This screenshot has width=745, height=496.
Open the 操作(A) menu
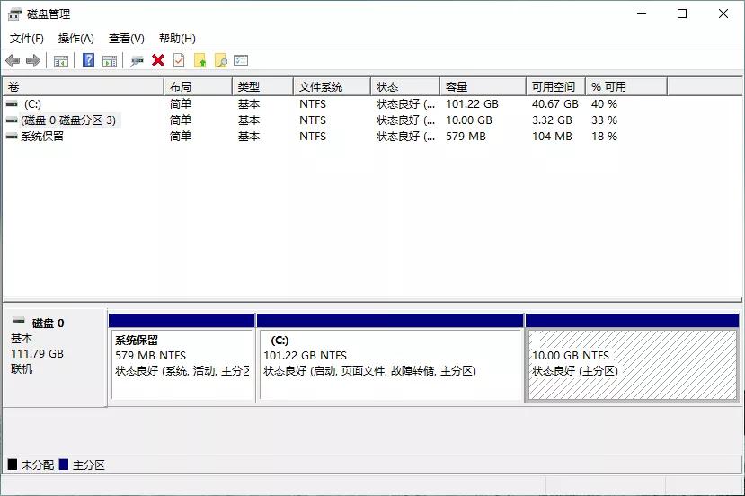(x=76, y=39)
